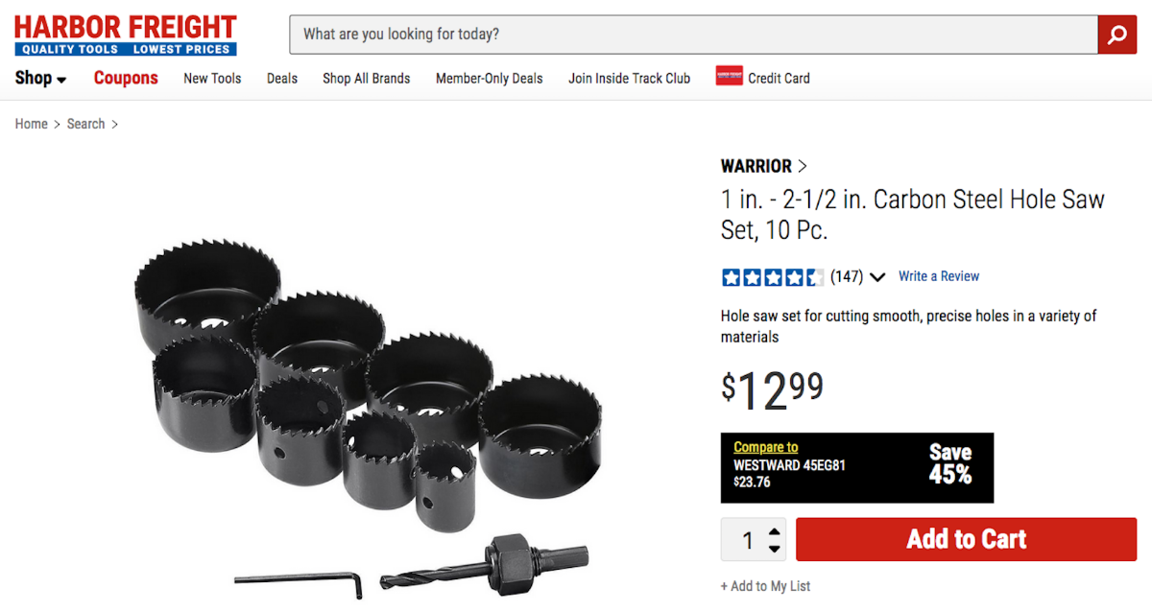This screenshot has height=612, width=1152.
Task: Click the Compare to link
Action: click(x=765, y=447)
